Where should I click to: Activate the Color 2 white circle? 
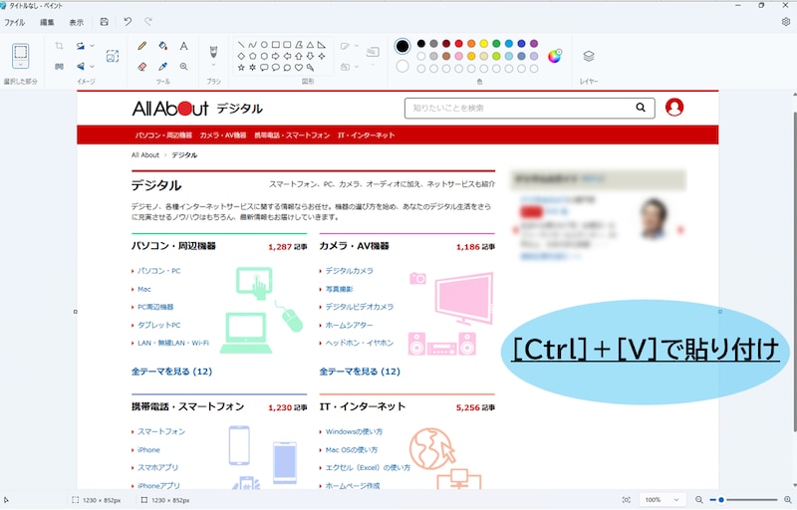[x=402, y=66]
